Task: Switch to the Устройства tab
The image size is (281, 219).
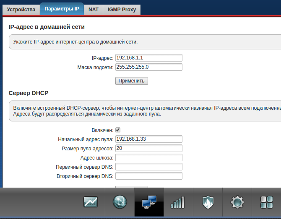Action: coord(21,10)
